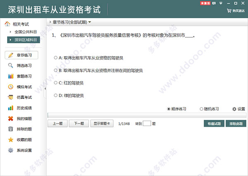Click the shopping cart 购买激活 icon
The image size is (248, 176).
[x=229, y=11]
